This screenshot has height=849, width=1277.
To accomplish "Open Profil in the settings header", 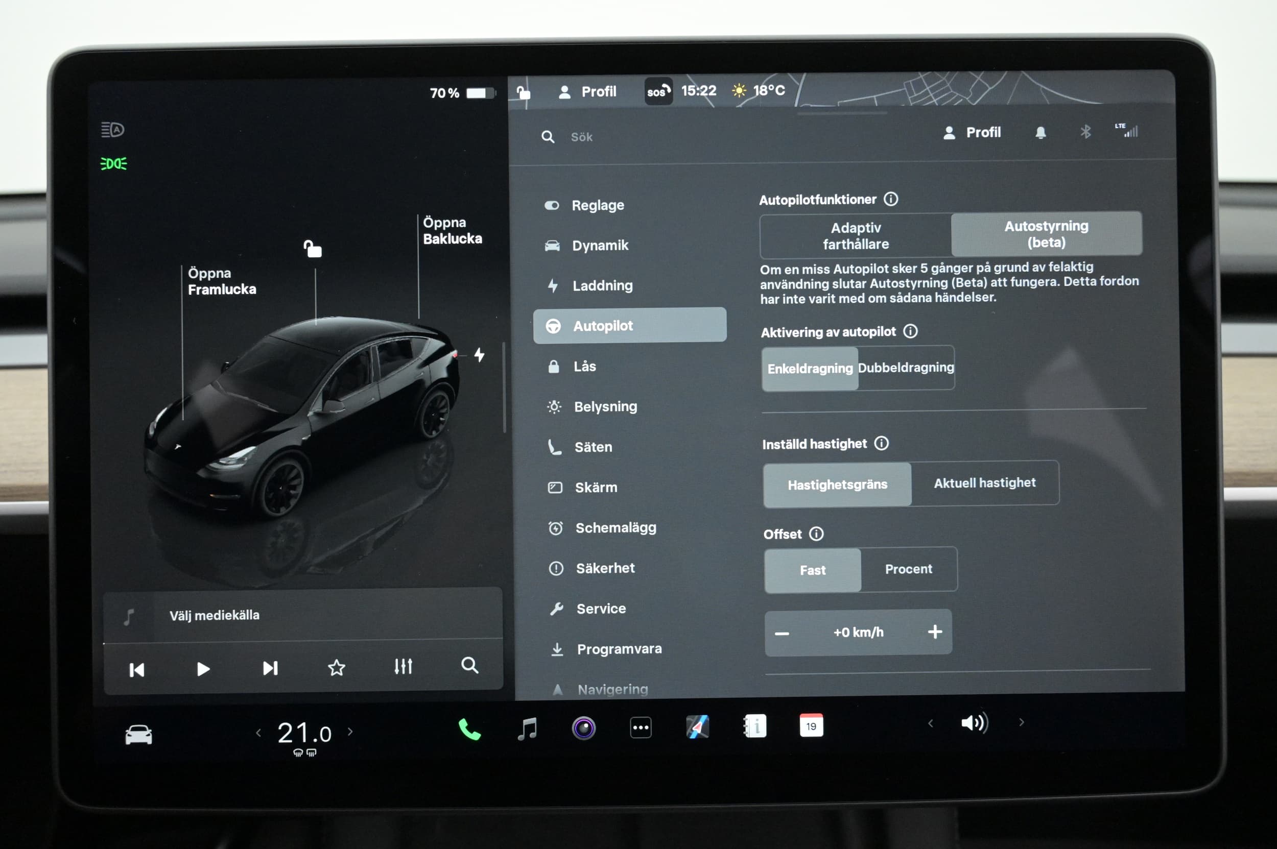I will pos(972,133).
